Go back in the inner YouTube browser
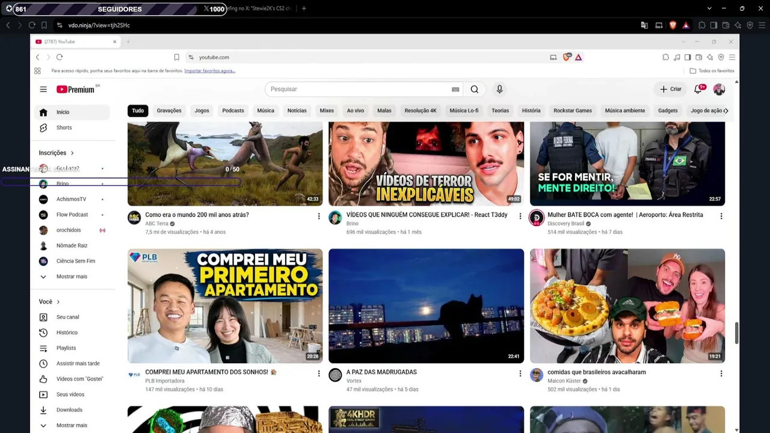Image resolution: width=770 pixels, height=433 pixels. tap(37, 57)
